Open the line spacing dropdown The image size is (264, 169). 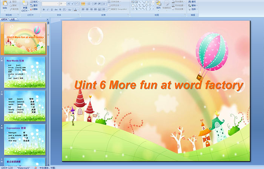(x=104, y=4)
